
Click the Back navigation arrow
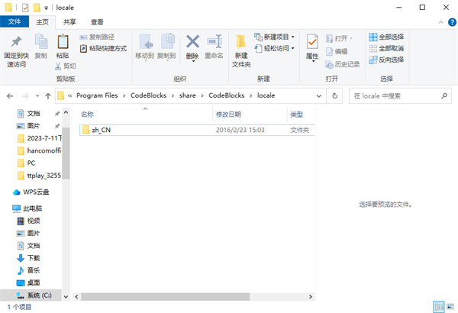[x=10, y=96]
